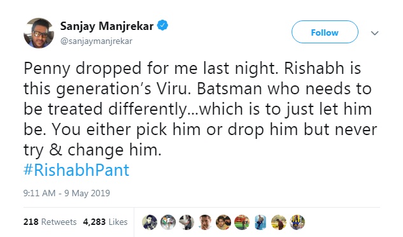Click the blue verified badge icon
This screenshot has width=403, height=237.
tap(162, 25)
